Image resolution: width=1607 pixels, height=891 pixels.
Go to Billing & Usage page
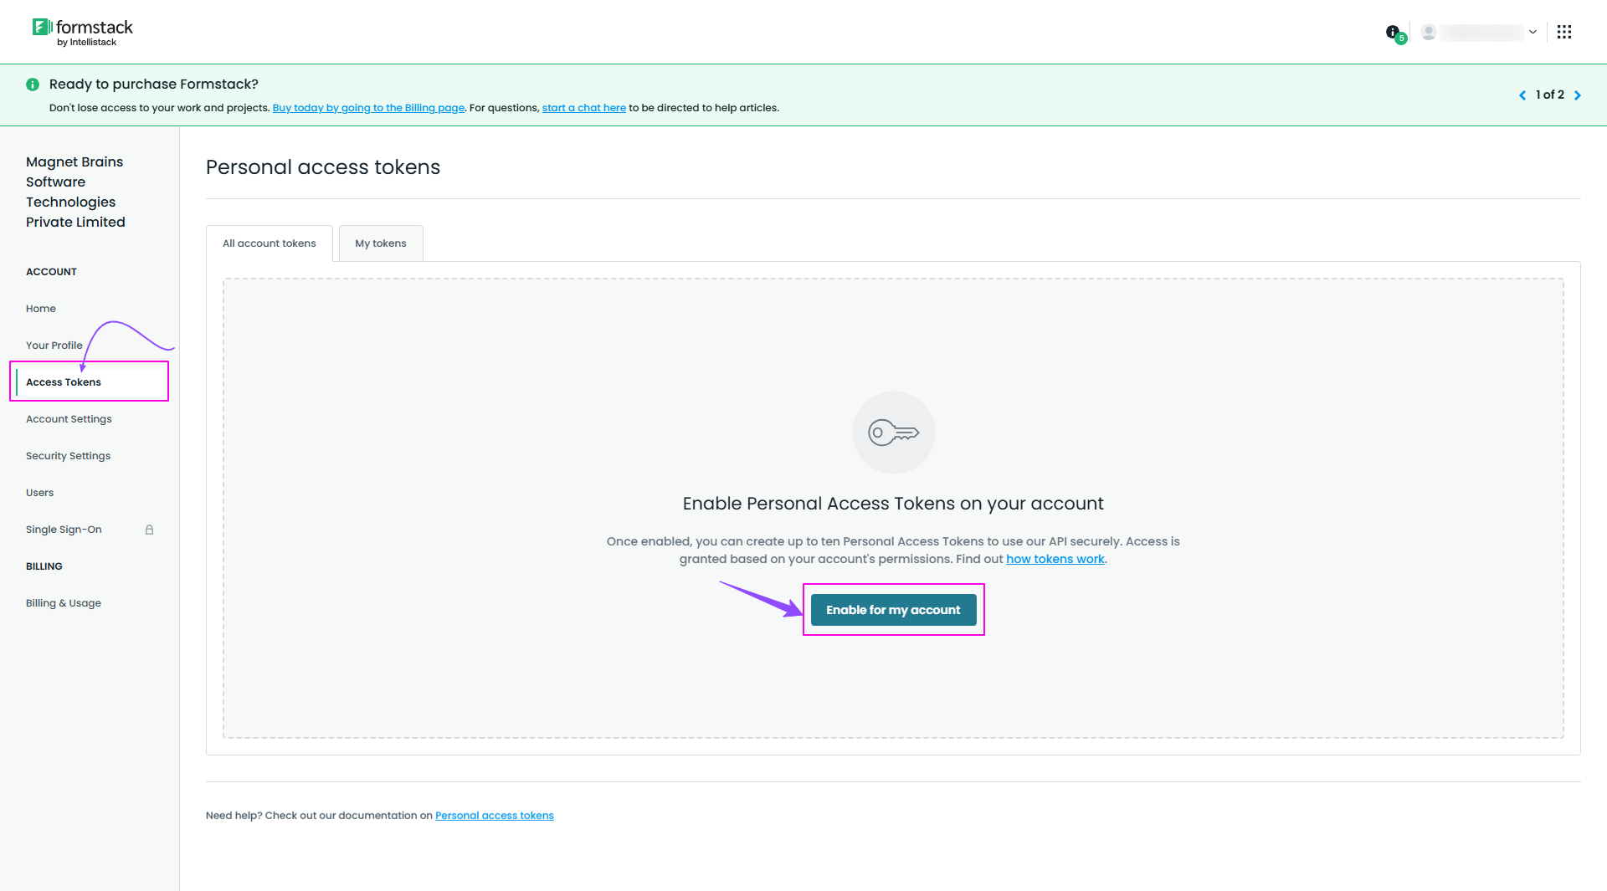pyautogui.click(x=64, y=603)
